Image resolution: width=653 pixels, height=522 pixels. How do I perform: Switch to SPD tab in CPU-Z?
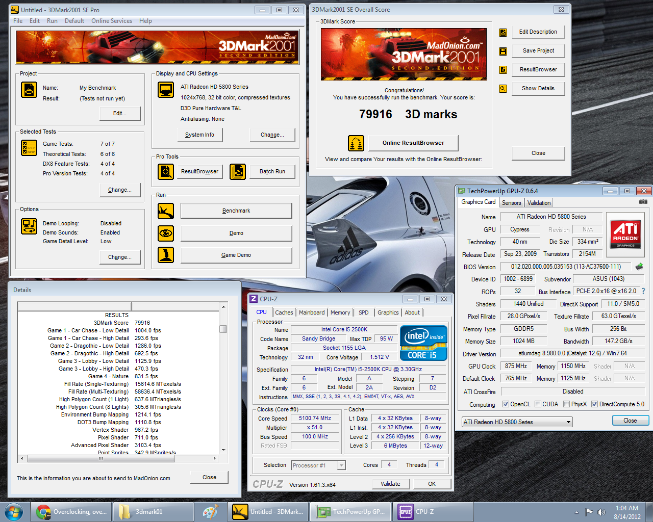(363, 313)
